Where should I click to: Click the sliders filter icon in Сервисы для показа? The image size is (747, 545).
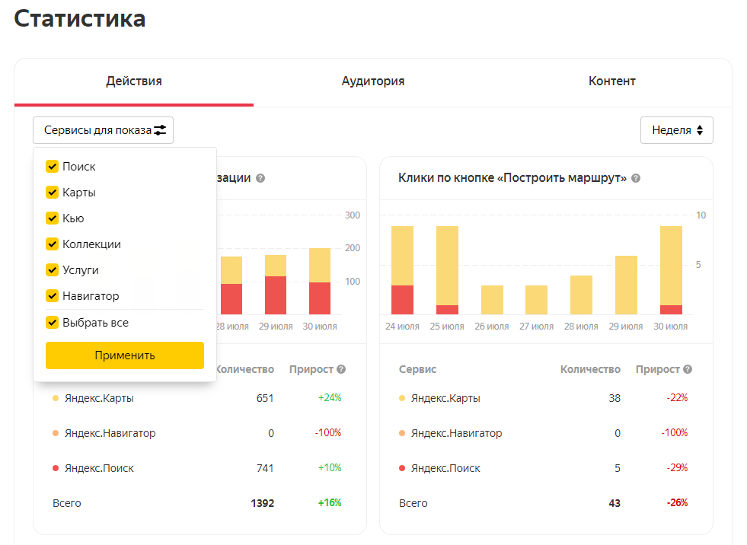[x=160, y=130]
